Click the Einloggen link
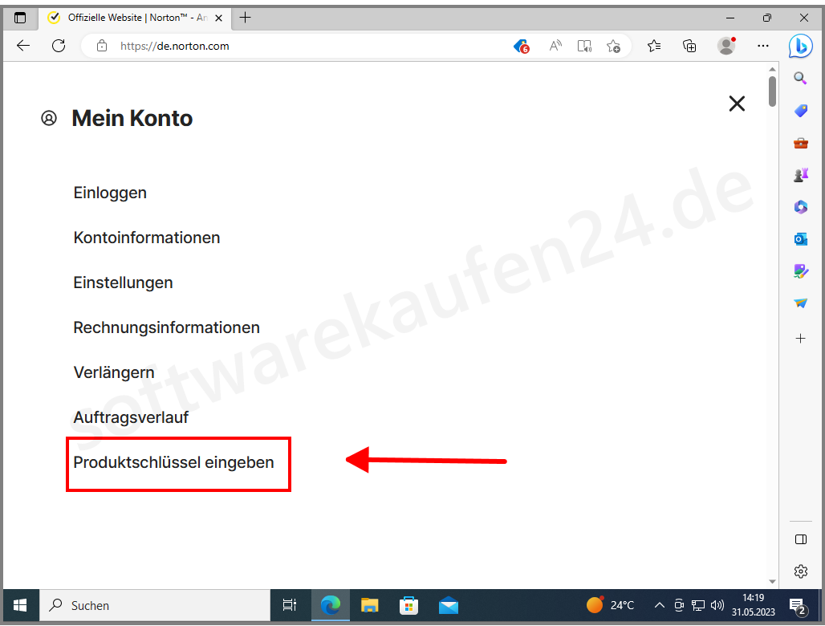 click(x=110, y=193)
